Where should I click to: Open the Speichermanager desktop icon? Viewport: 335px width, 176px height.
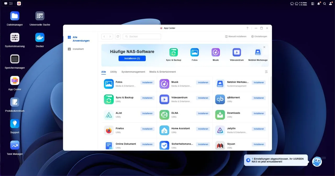click(15, 59)
